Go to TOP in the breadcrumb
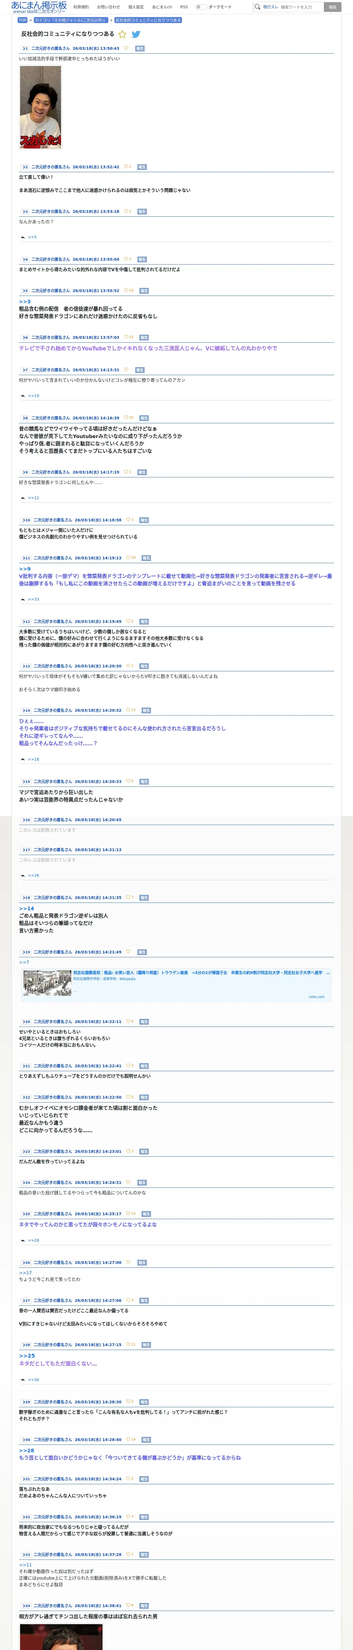The height and width of the screenshot is (1650, 353). [x=23, y=20]
